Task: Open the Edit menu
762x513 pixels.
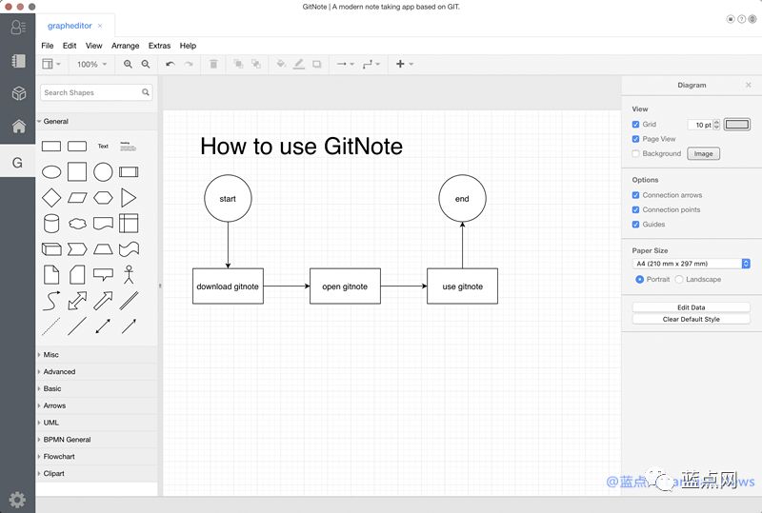Action: [70, 46]
